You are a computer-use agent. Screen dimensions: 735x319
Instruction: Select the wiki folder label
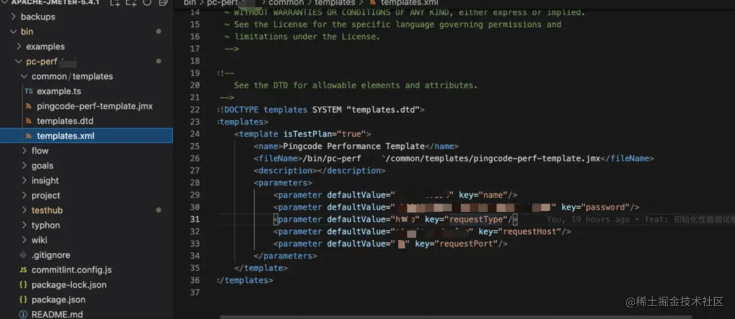[39, 240]
